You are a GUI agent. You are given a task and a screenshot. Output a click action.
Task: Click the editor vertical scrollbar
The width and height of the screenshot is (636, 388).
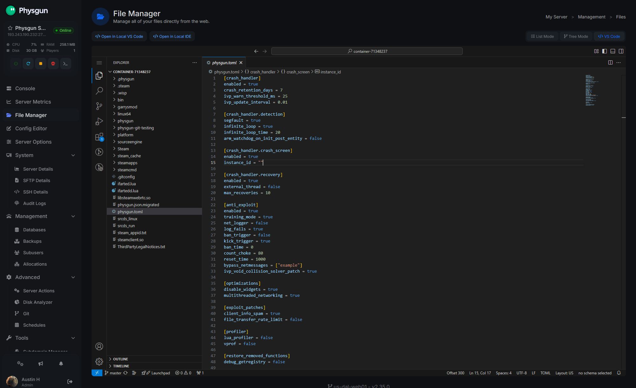624,222
